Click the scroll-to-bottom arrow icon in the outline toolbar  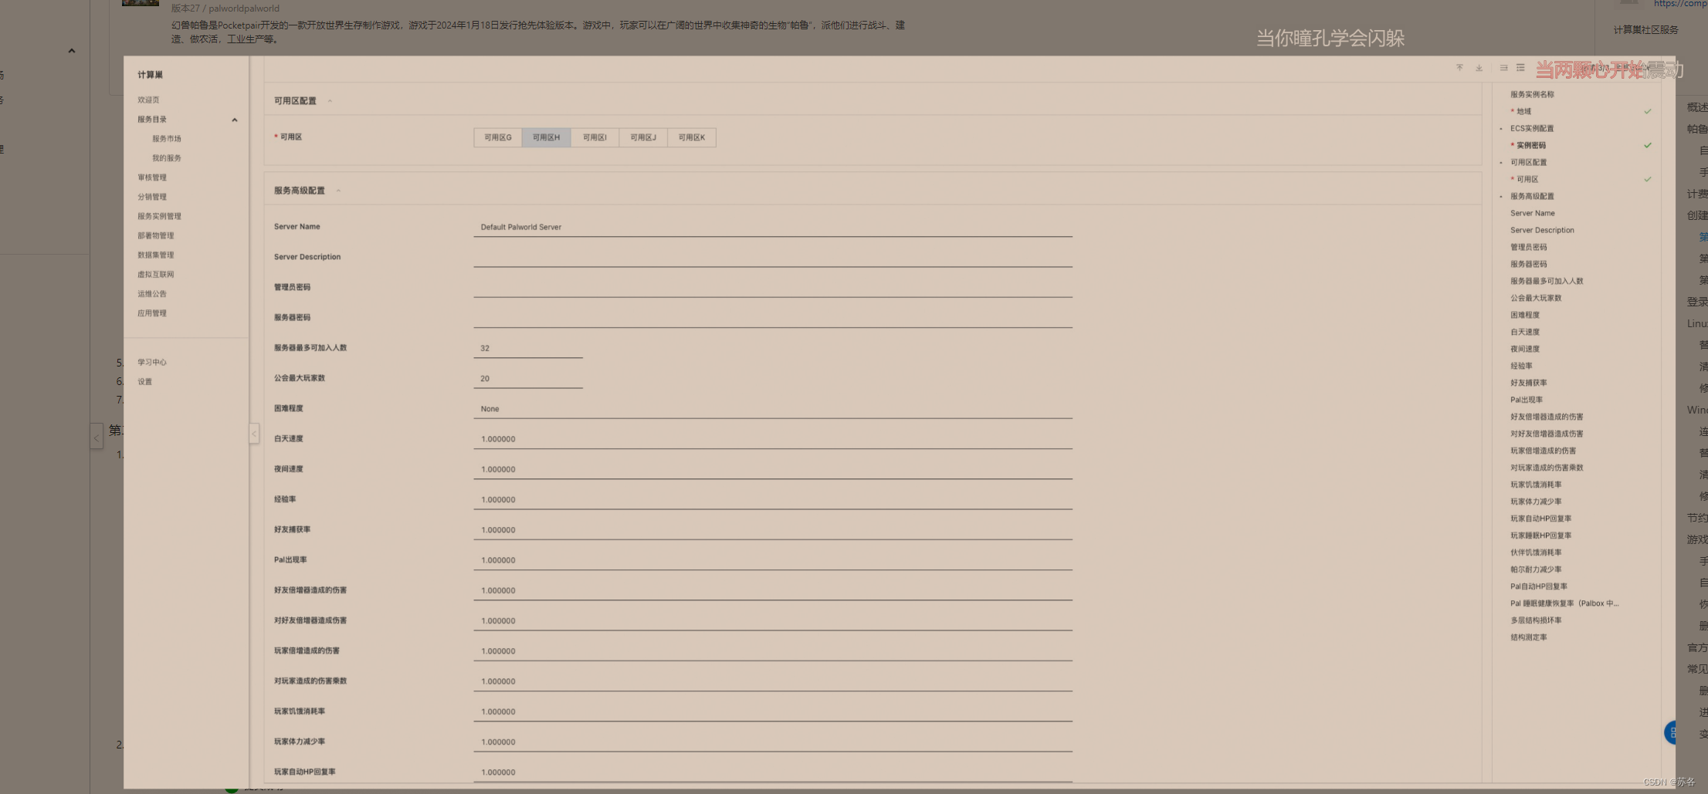[x=1479, y=68]
